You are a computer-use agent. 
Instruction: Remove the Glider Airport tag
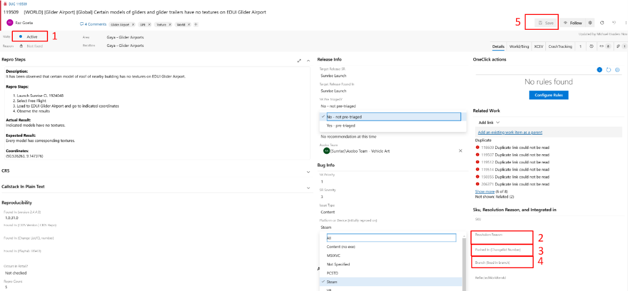(x=134, y=24)
